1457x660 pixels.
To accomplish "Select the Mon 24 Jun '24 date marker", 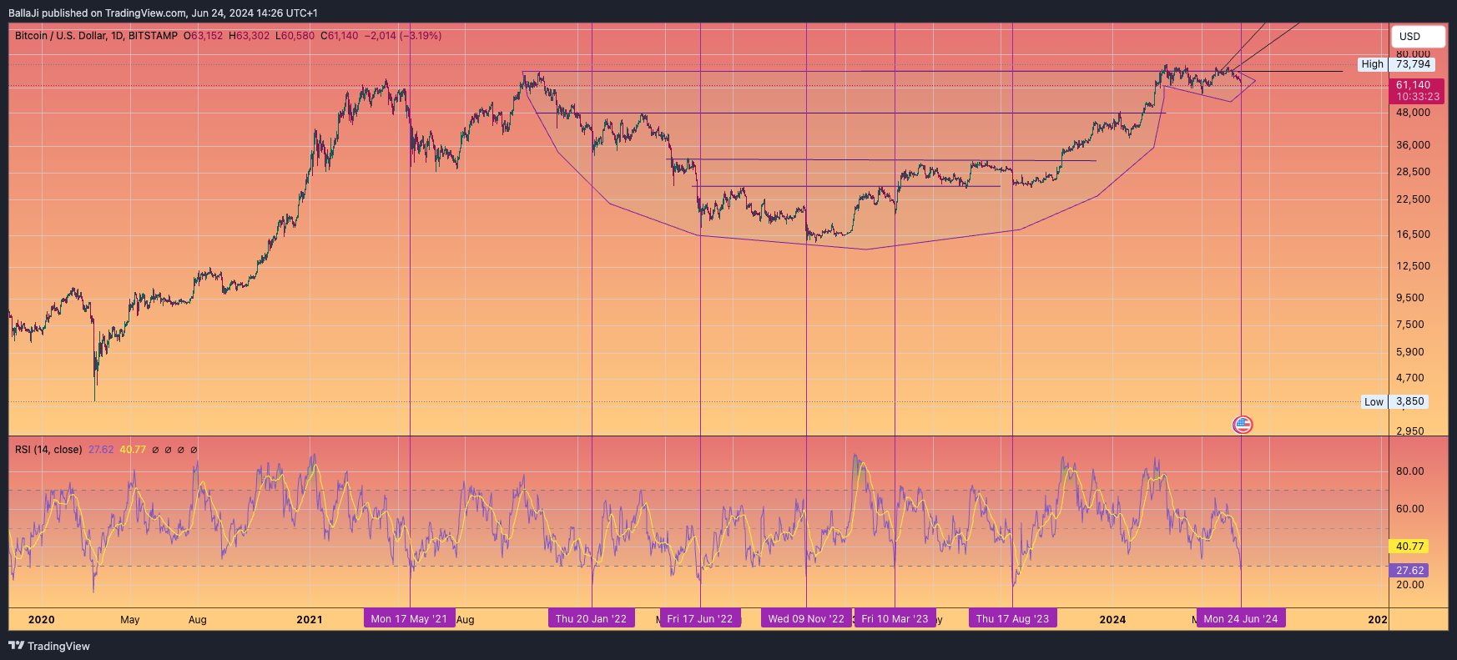I will 1241,618.
